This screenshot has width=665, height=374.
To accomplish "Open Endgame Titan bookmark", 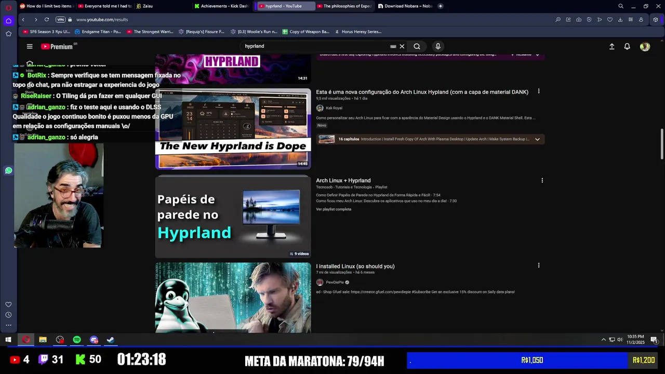I will (x=98, y=32).
